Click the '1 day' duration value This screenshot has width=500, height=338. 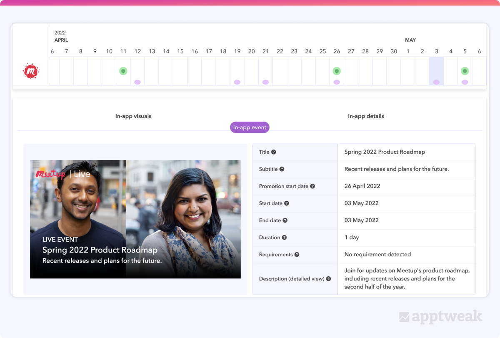[x=352, y=238]
